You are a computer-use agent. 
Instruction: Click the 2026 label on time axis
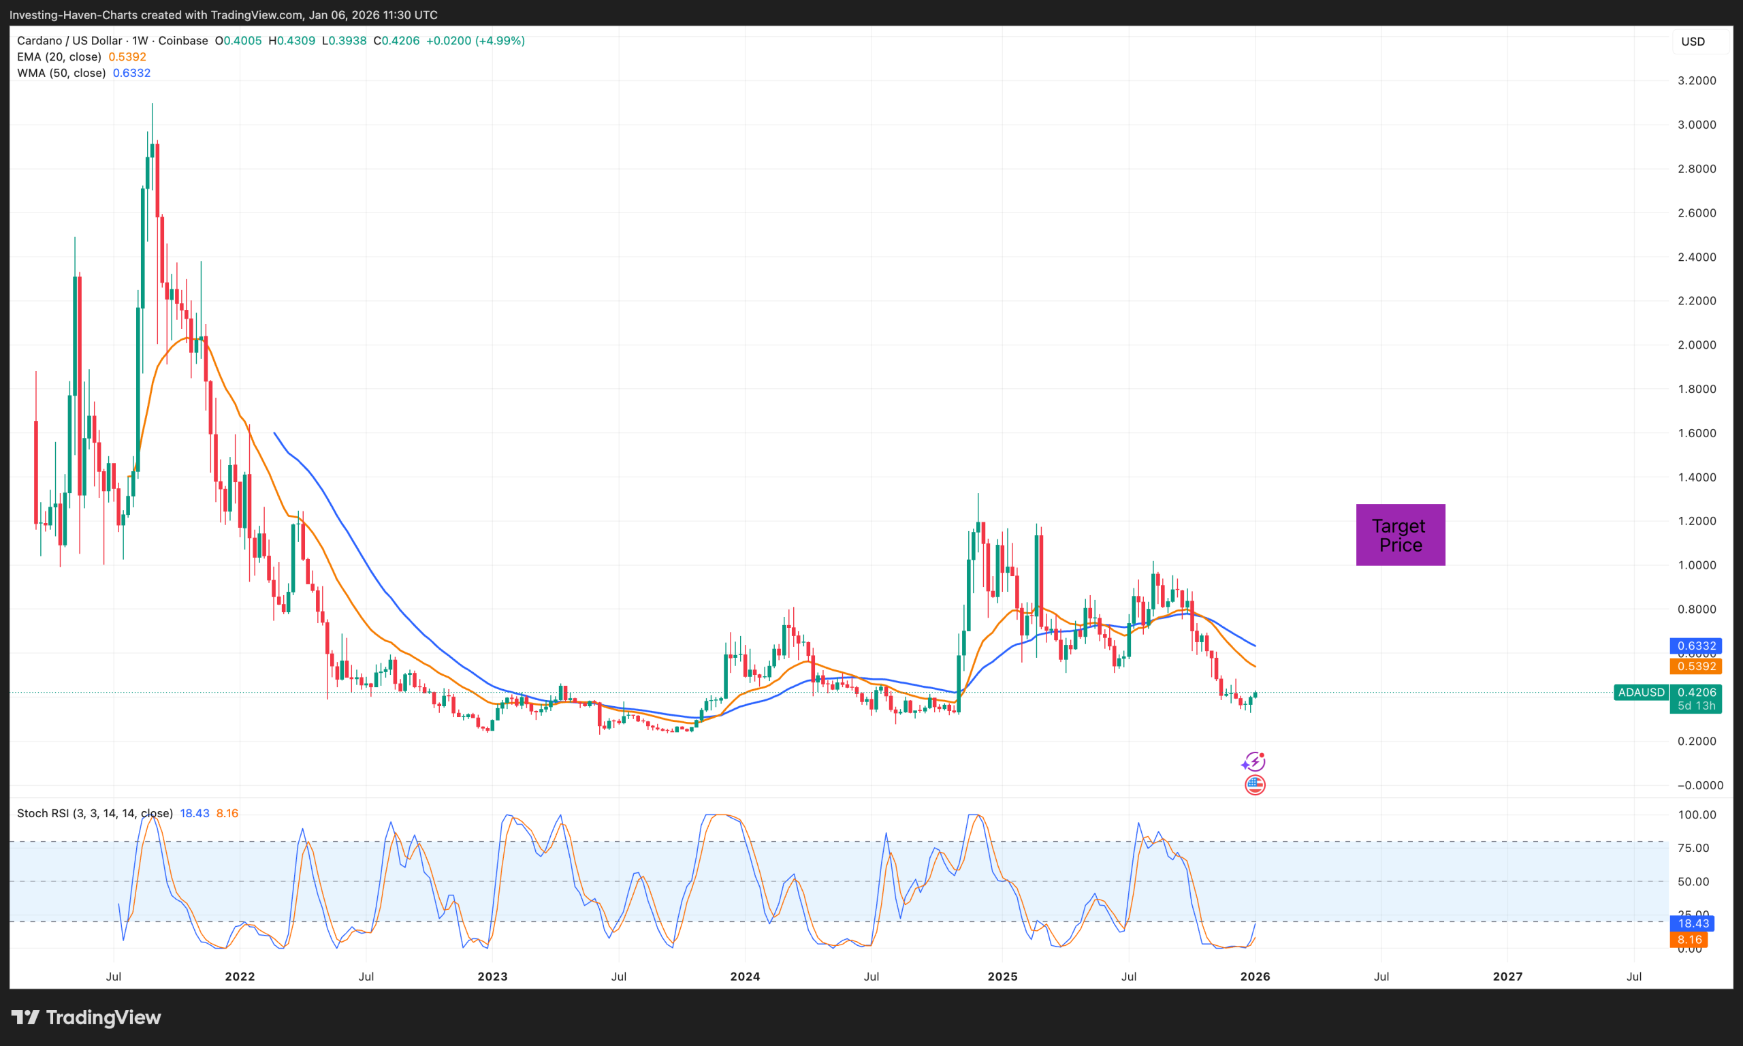(x=1256, y=977)
